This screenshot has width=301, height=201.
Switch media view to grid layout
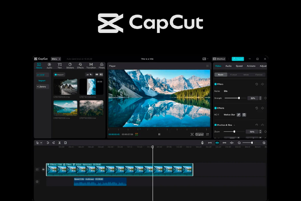[101, 75]
